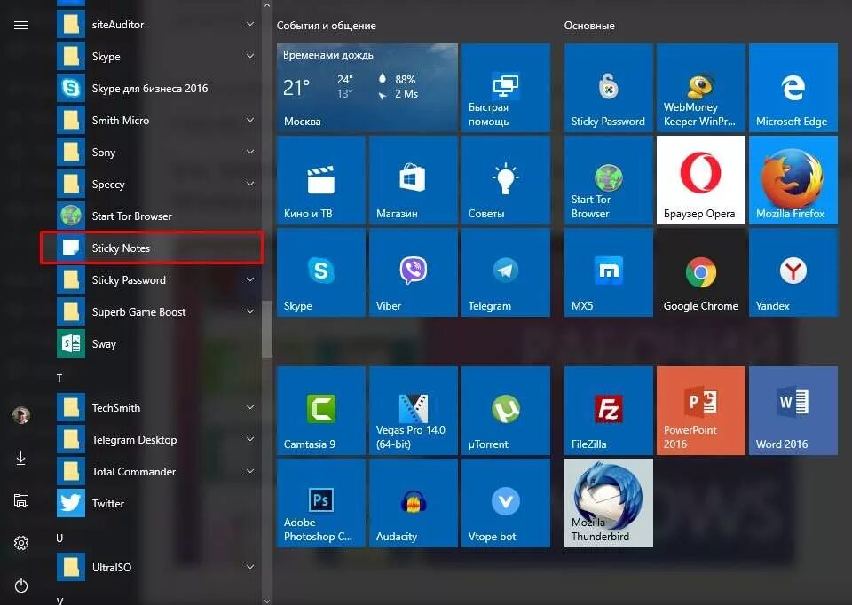Launch PowerPoint 2016 tile
852x605 pixels.
coord(701,411)
